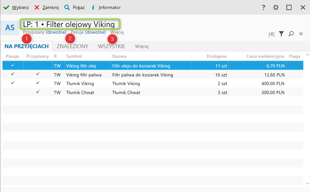The image size is (310, 192).
Task: Click the title LP: 1 • Filter olejowy Viking
Action: pos(69,24)
